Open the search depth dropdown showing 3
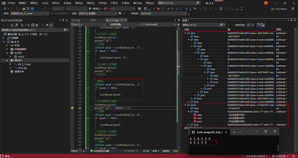Viewport: 298px width, 158px height. point(250,25)
